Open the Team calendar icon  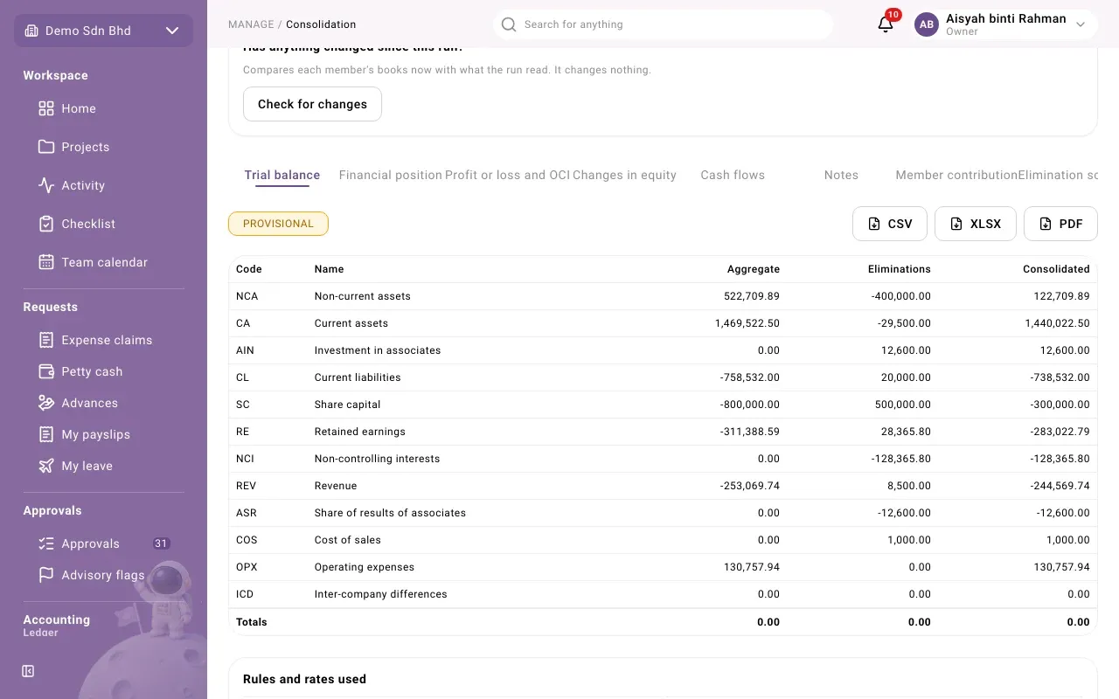[46, 262]
